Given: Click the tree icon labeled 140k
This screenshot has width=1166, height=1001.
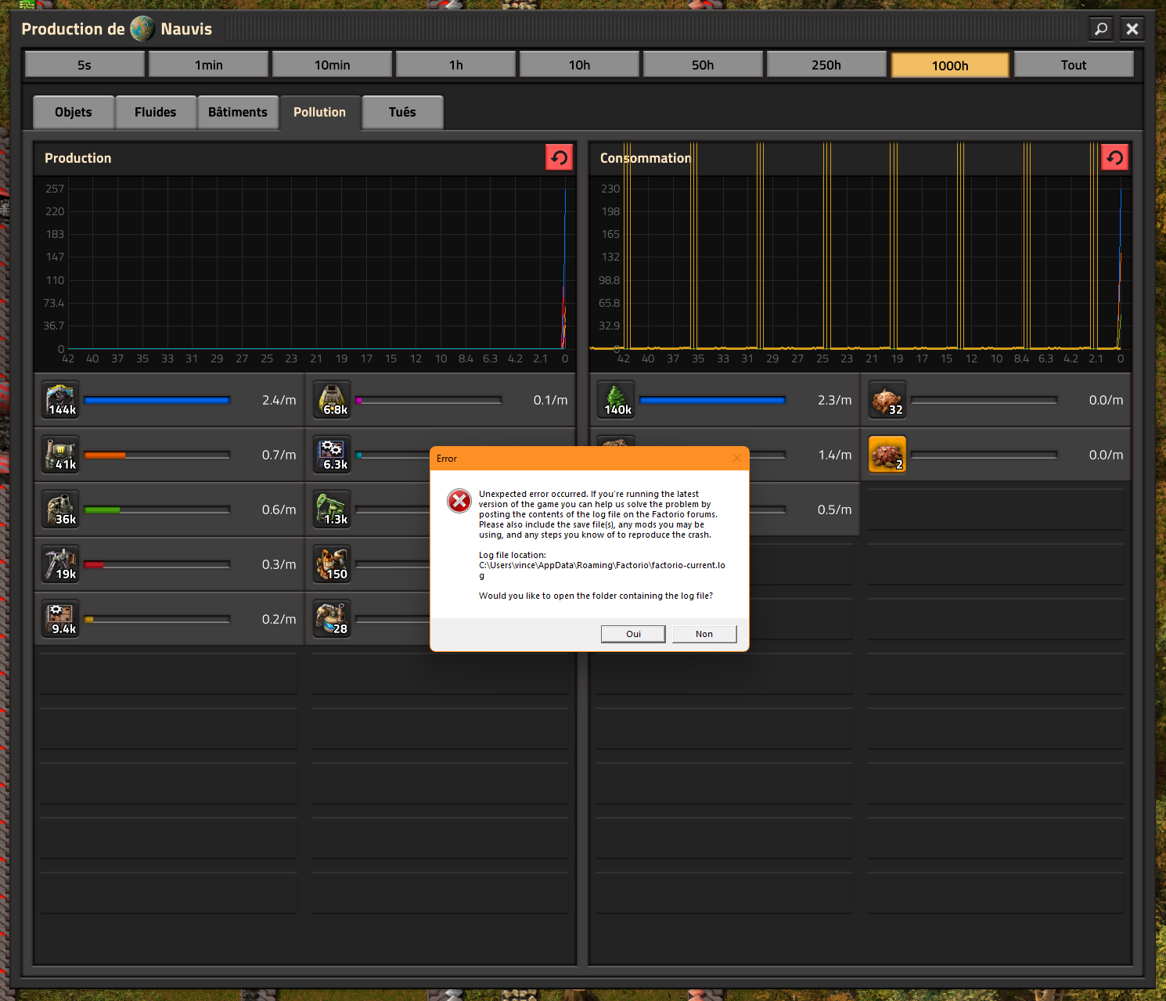Looking at the screenshot, I should [x=617, y=400].
